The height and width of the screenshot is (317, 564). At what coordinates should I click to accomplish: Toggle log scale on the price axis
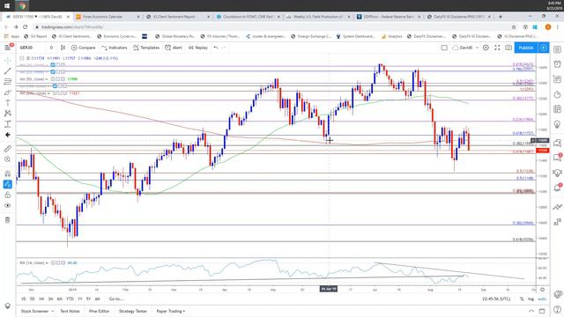coord(531,299)
